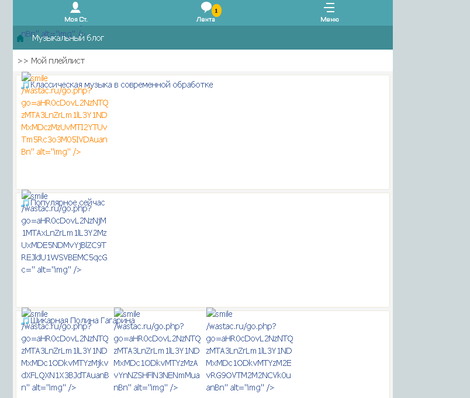Open the Моя Ст. profile icon
Screen dimensions: 470x398
point(75,7)
